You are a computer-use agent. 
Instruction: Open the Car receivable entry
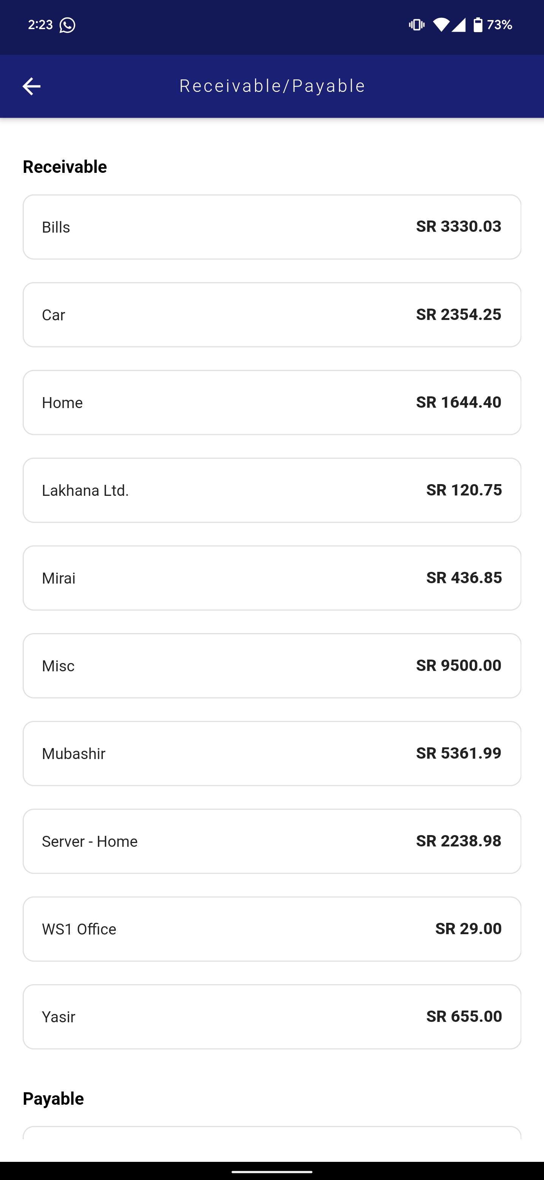(x=272, y=315)
